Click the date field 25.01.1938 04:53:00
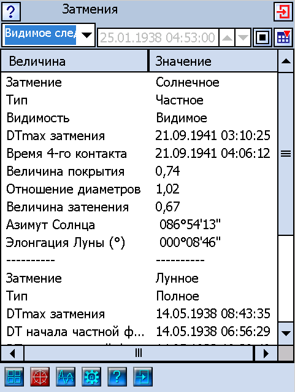This screenshot has height=392, width=295. coord(158,37)
